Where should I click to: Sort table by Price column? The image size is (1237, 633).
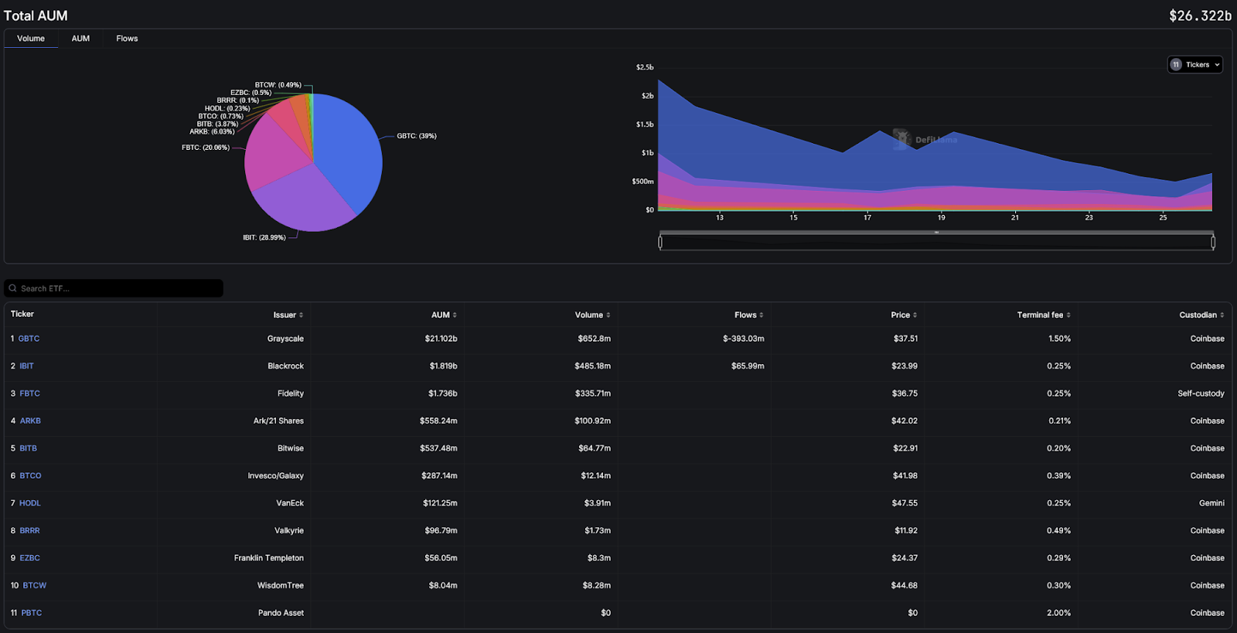tap(904, 315)
